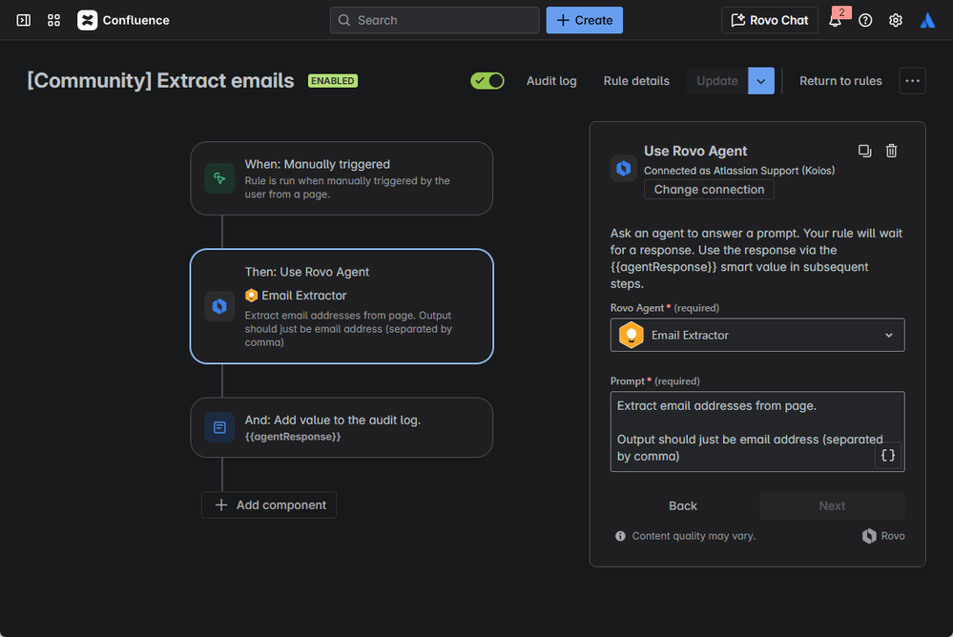Viewport: 953px width, 637px height.
Task: Select the When: Manually triggered step
Action: 342,178
